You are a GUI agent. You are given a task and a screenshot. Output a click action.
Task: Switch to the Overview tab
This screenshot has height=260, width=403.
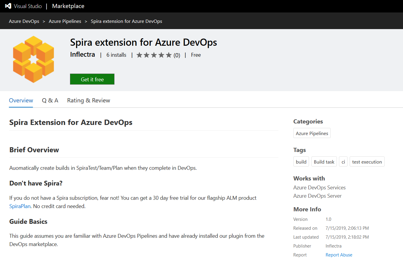pos(21,100)
